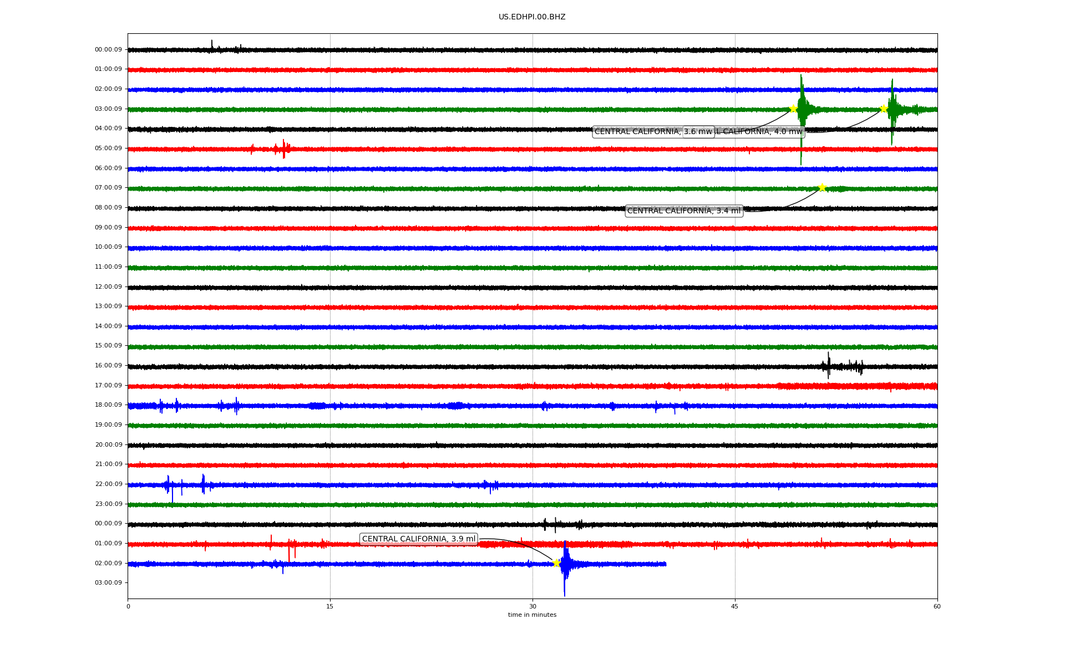Image resolution: width=1065 pixels, height=665 pixels.
Task: Click the x-axis tick label 30
Action: tap(532, 607)
